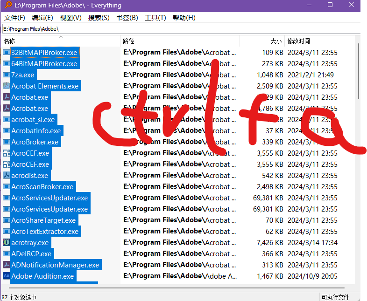Select the file name AcroScanBroker.exe

[x=42, y=186]
